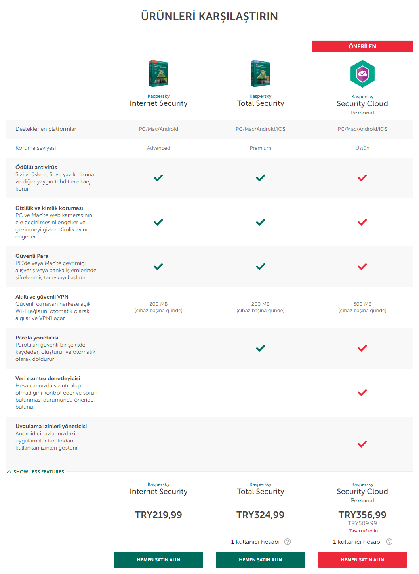
Task: Click Security Cloud's Uygulama izinleri yöneticisi checkmark
Action: 362,444
